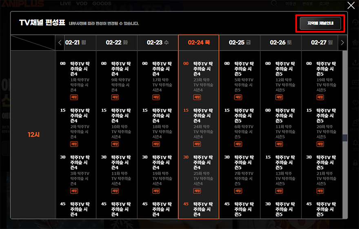The width and height of the screenshot is (359, 229).
Task: Select the highlighted 02-24 목 date tab
Action: [199, 42]
